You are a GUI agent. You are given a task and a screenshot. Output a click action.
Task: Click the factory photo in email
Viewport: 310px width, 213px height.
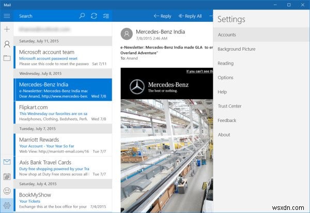click(x=167, y=156)
